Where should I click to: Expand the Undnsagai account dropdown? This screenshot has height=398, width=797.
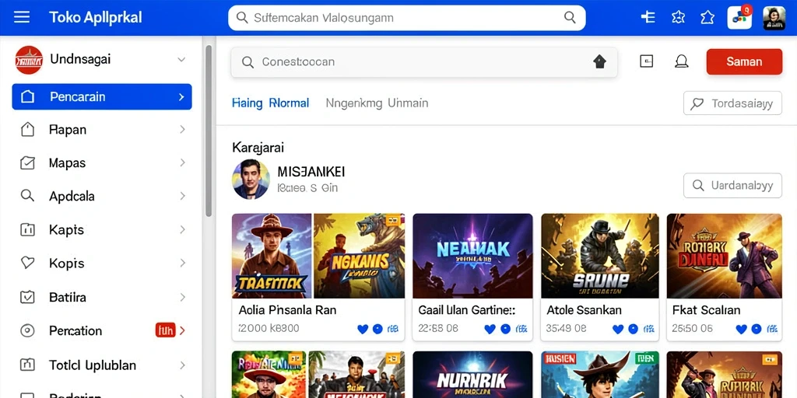pyautogui.click(x=181, y=60)
